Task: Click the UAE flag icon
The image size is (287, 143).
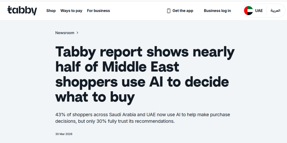Action: point(248,11)
